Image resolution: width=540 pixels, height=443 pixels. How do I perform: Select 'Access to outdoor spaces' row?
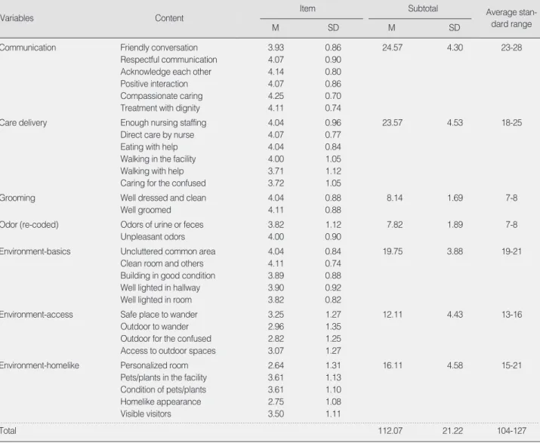point(168,350)
